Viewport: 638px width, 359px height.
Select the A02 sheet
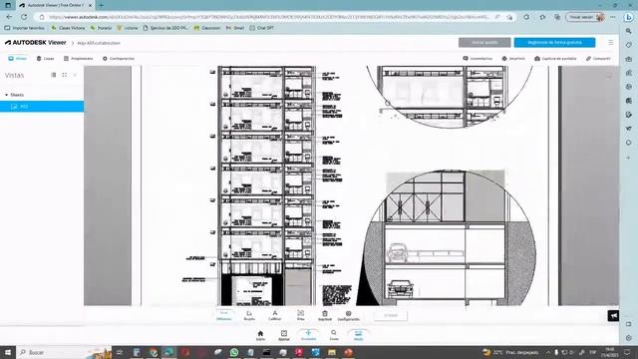click(x=42, y=107)
